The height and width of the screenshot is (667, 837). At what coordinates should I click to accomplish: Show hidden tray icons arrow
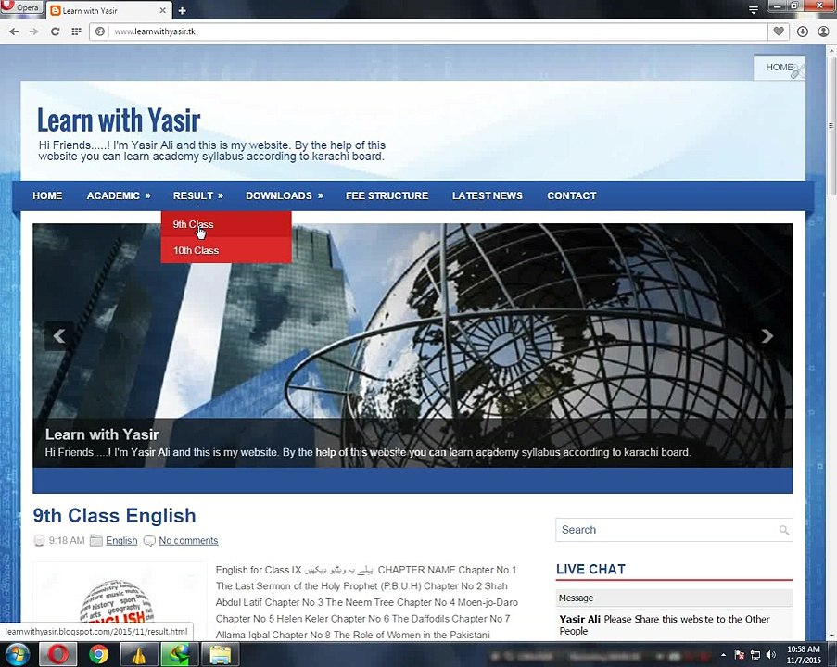click(x=723, y=655)
